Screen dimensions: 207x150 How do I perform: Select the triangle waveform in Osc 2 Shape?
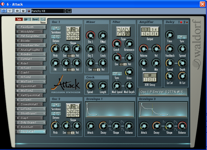pyautogui.click(x=69, y=106)
